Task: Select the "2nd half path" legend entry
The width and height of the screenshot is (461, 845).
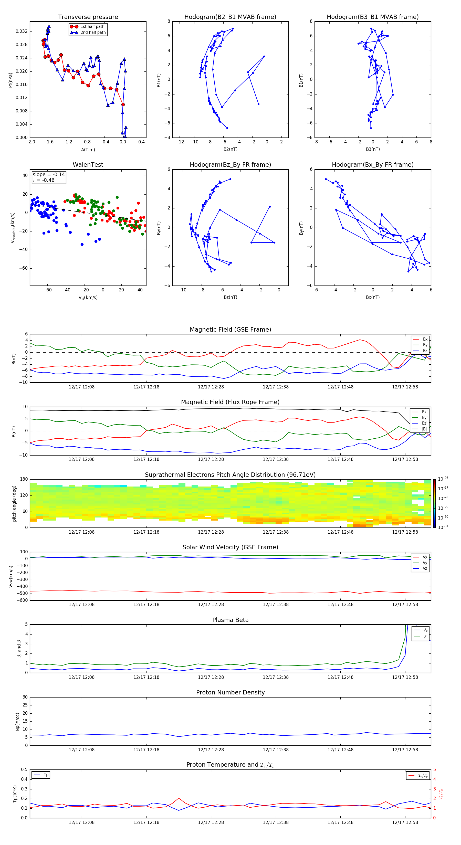Action: (88, 33)
